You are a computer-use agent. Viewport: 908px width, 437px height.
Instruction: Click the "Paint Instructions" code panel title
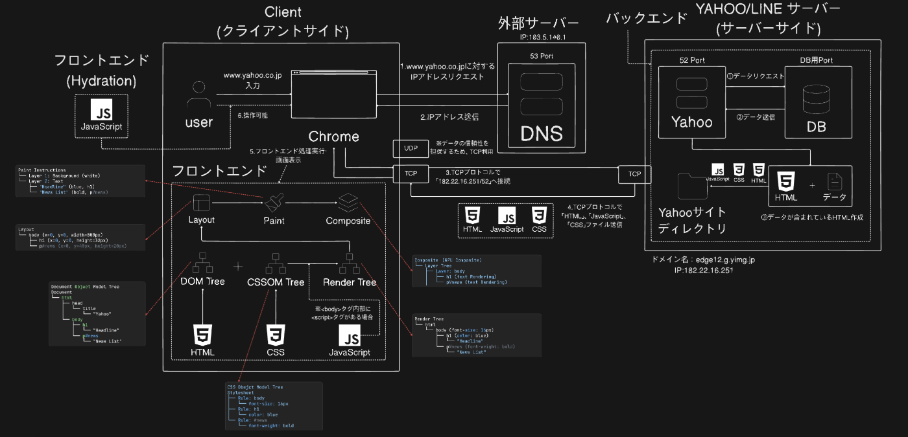click(40, 170)
